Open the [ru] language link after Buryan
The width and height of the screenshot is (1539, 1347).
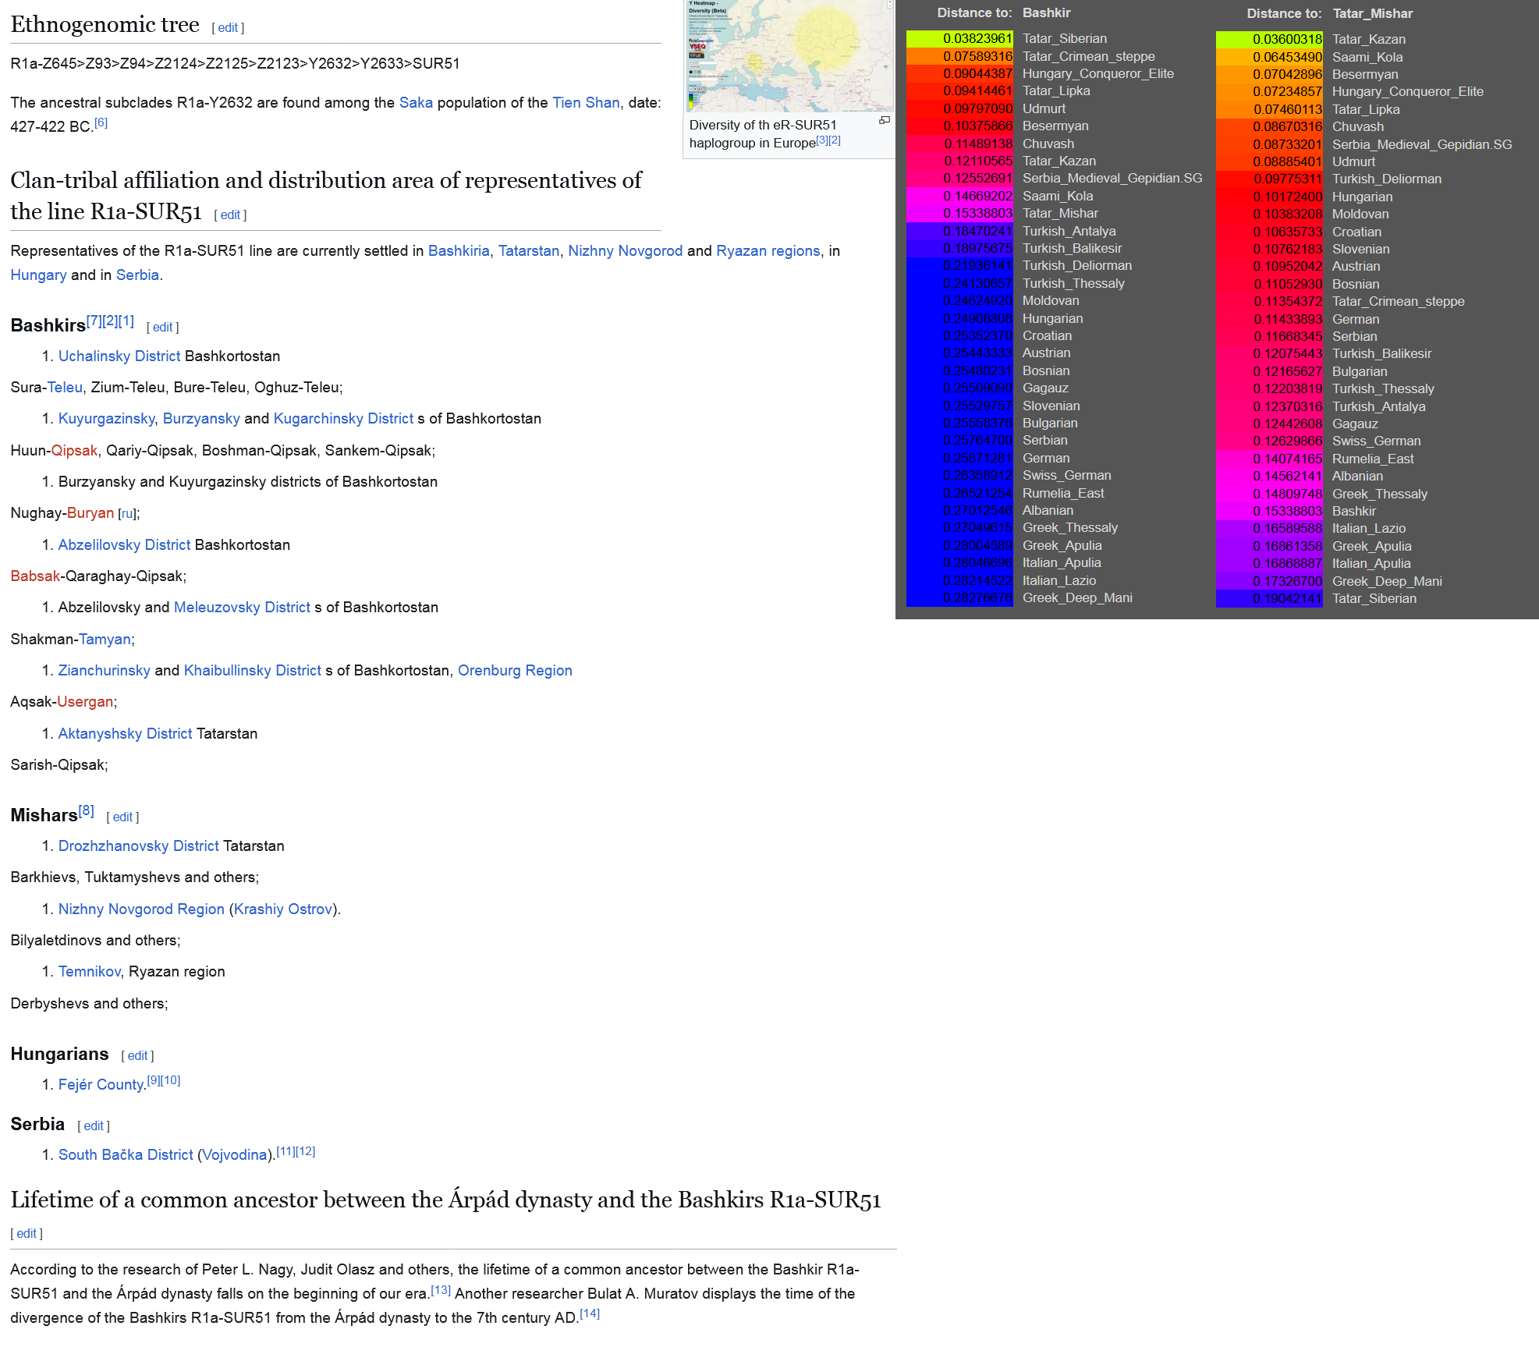[127, 514]
